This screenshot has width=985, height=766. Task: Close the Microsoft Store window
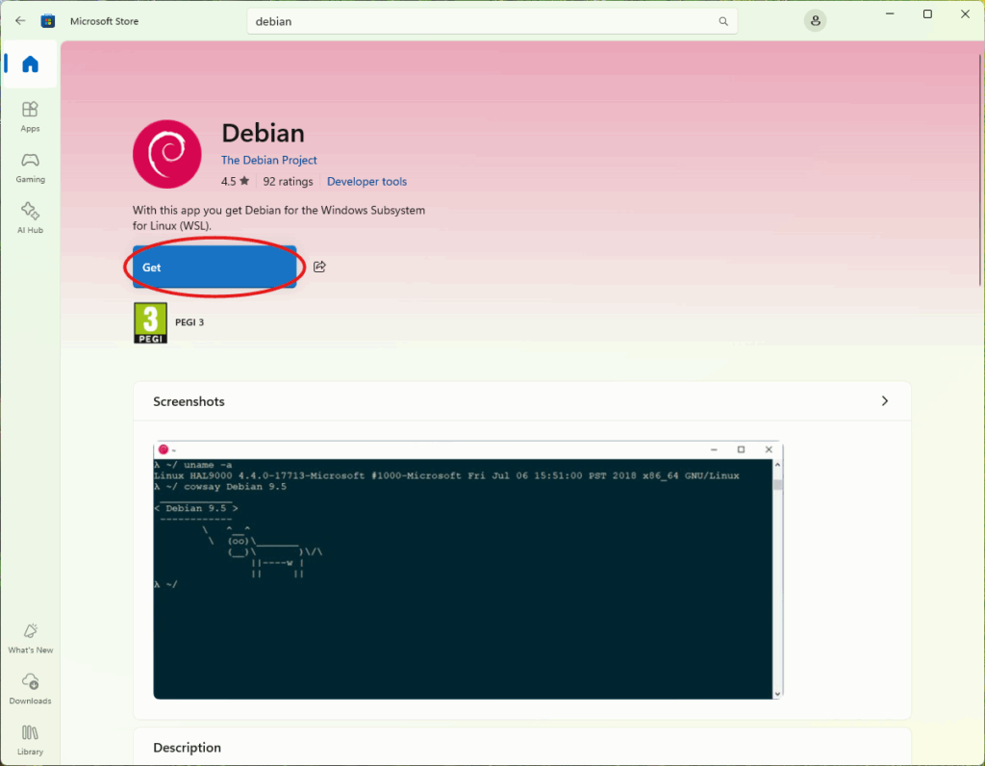point(966,14)
